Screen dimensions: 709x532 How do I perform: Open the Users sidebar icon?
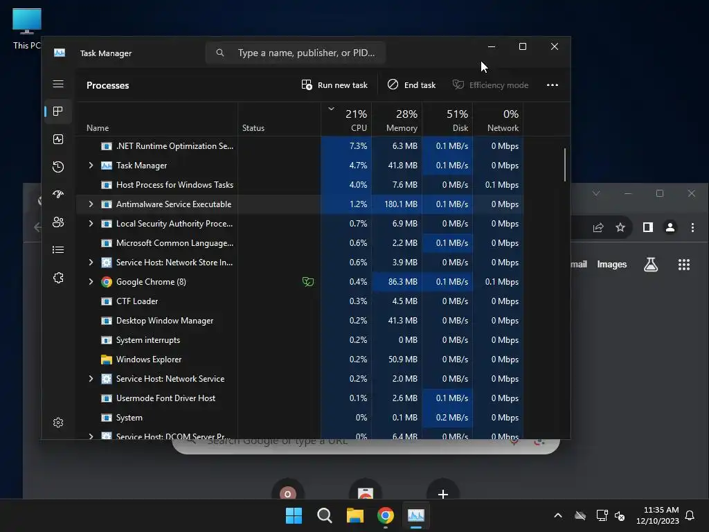pyautogui.click(x=58, y=222)
